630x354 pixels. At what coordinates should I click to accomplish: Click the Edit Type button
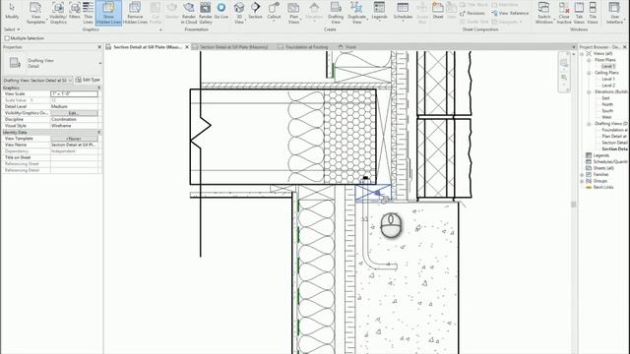88,80
